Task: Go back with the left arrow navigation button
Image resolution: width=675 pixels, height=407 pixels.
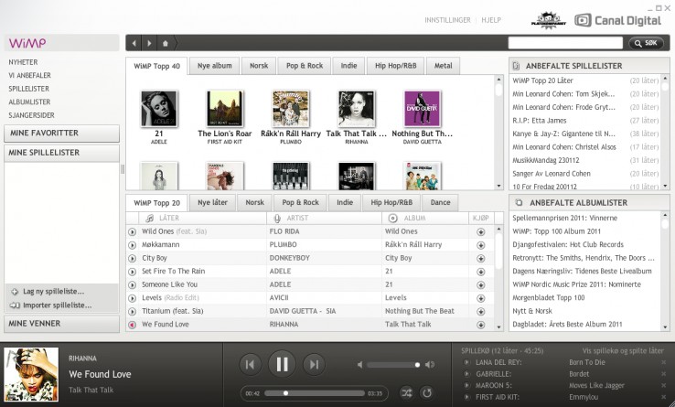Action: pyautogui.click(x=134, y=43)
